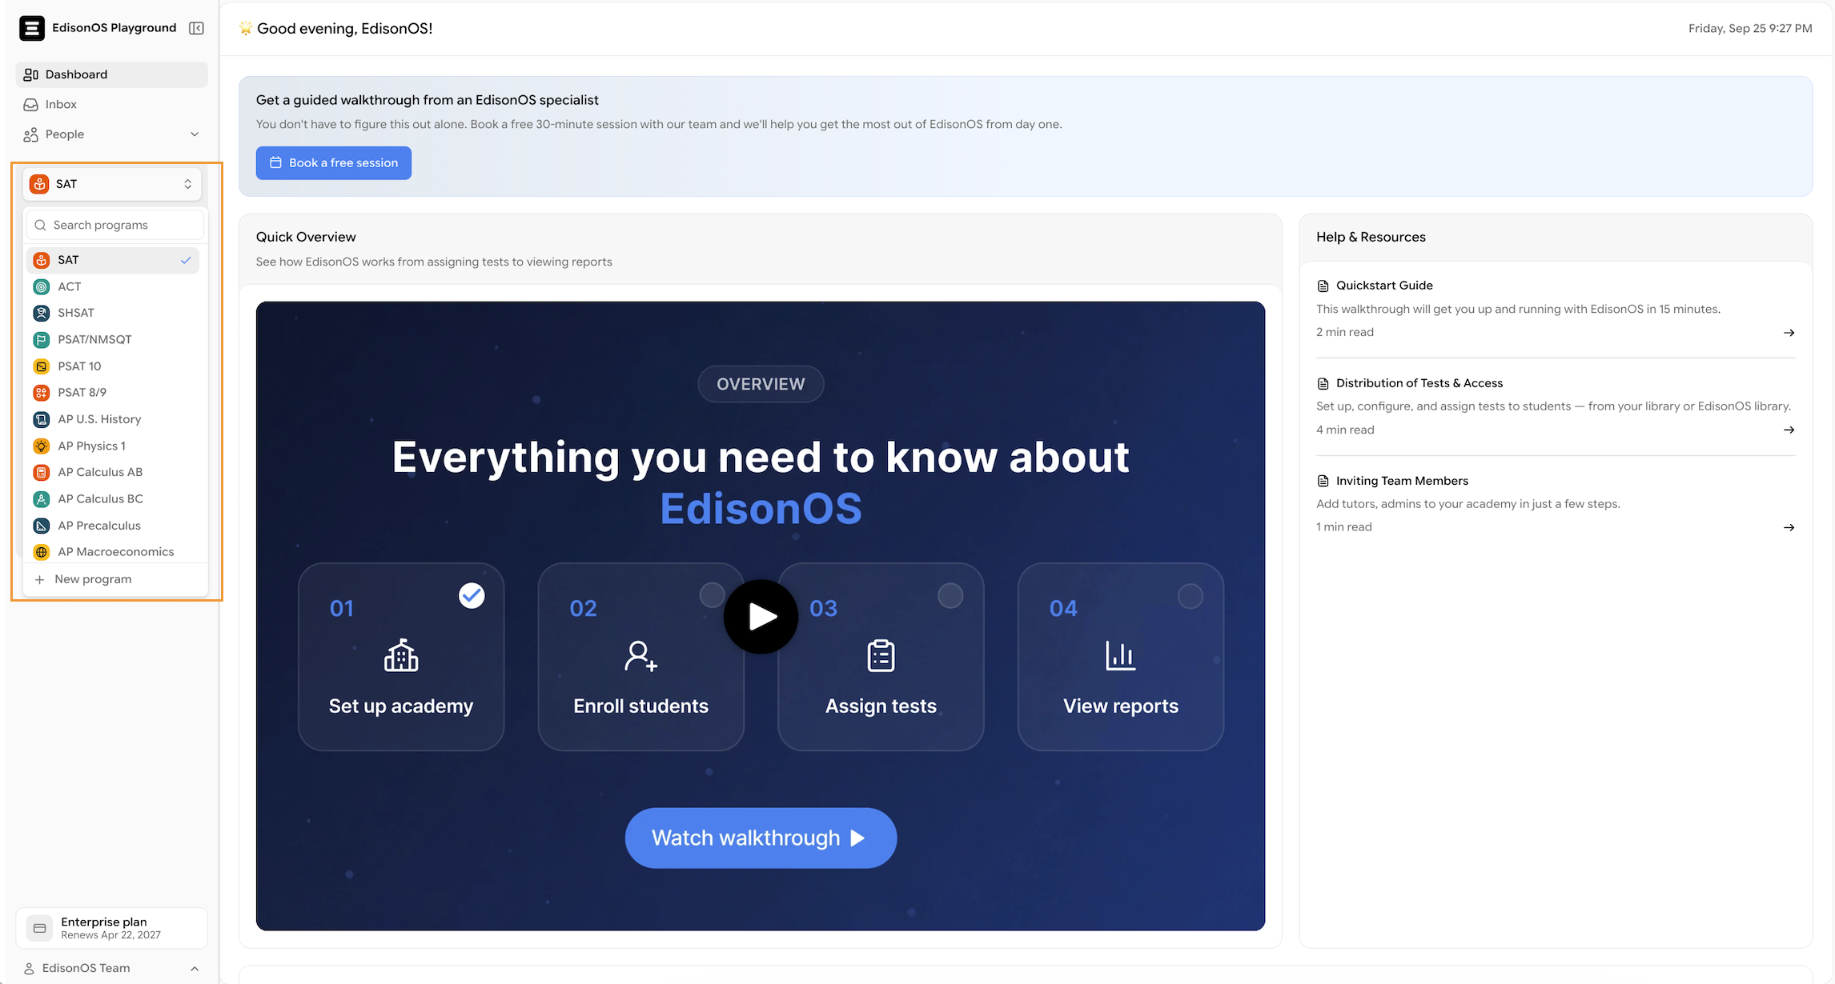Collapse the sidebar panel icon

[x=196, y=28]
